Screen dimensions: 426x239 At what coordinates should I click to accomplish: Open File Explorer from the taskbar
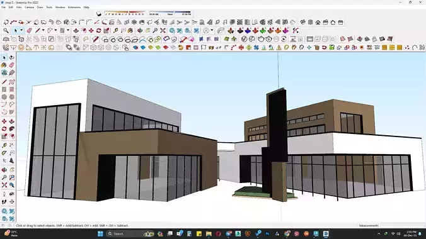(209, 233)
